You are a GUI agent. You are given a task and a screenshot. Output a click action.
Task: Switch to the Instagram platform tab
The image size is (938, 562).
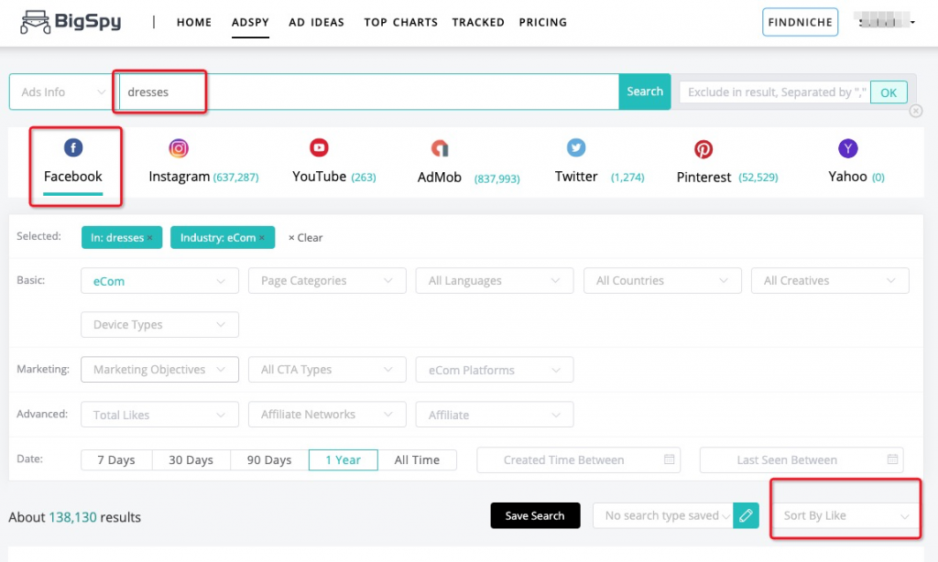click(203, 163)
